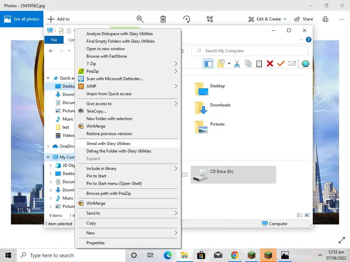
Task: Select the Downloads folder in main pane
Action: pyautogui.click(x=213, y=108)
